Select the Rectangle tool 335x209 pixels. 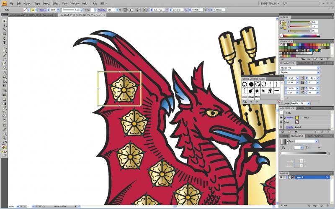pyautogui.click(x=5, y=51)
